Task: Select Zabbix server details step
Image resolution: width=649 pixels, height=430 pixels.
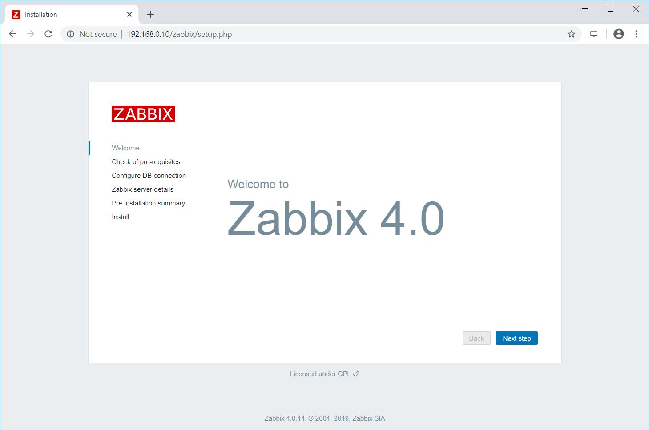Action: pyautogui.click(x=142, y=189)
